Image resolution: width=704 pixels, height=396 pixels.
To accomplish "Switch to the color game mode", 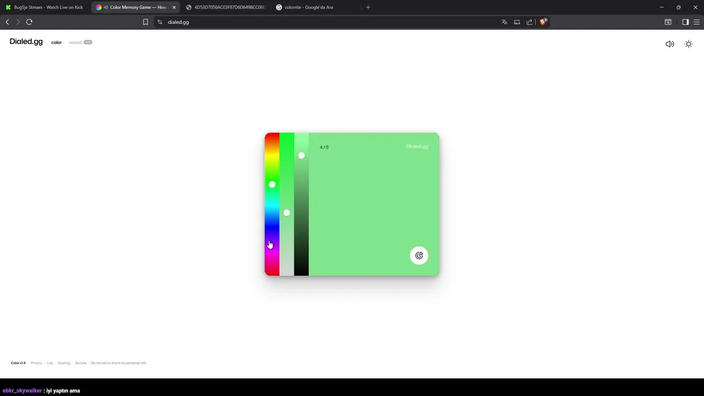I will 57,42.
